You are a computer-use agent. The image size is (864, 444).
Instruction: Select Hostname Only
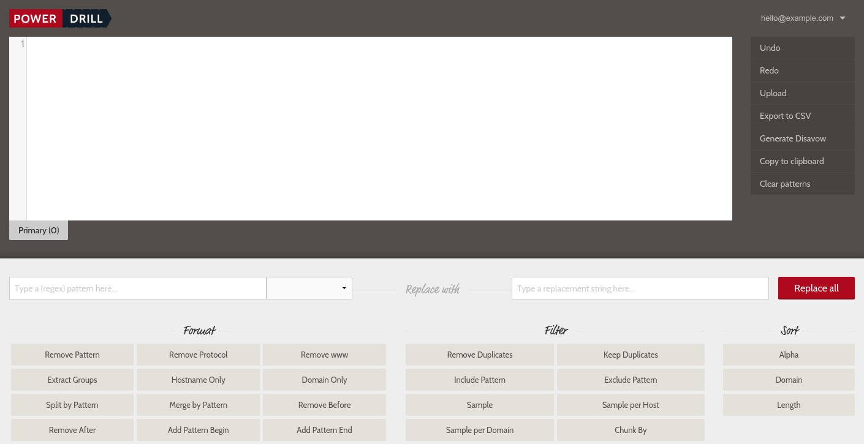point(199,380)
